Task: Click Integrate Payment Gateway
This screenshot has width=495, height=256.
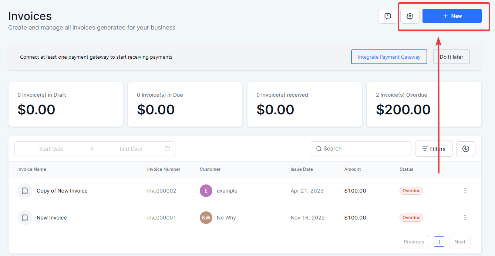Action: click(389, 56)
